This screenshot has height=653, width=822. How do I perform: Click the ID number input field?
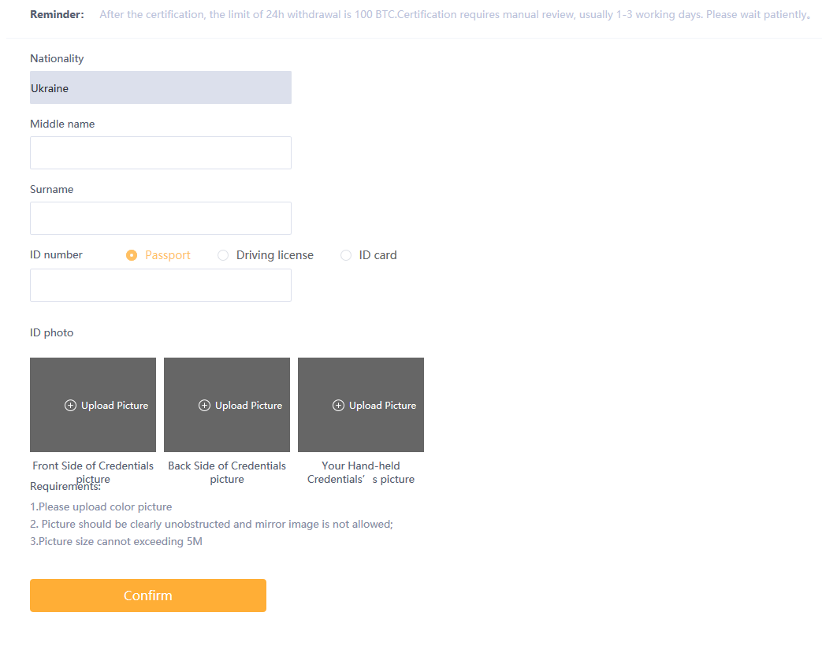(x=161, y=285)
